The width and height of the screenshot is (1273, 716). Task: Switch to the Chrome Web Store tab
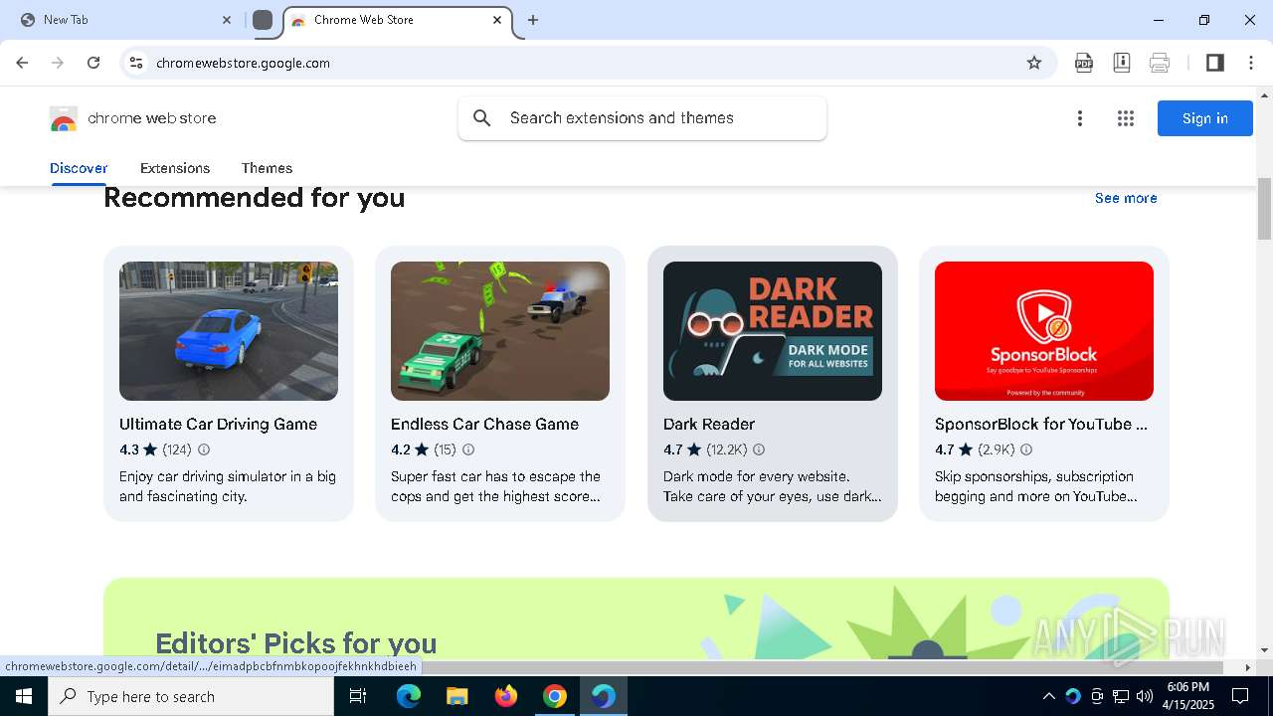pos(398,20)
